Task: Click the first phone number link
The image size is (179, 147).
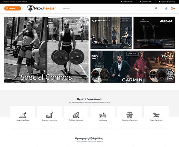Action: [x=127, y=2]
